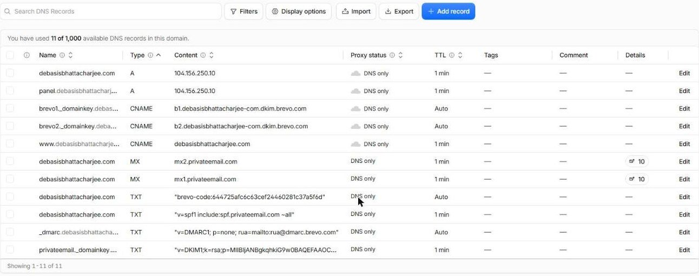Edit the brevo2._domainkey CNAME record

(684, 126)
